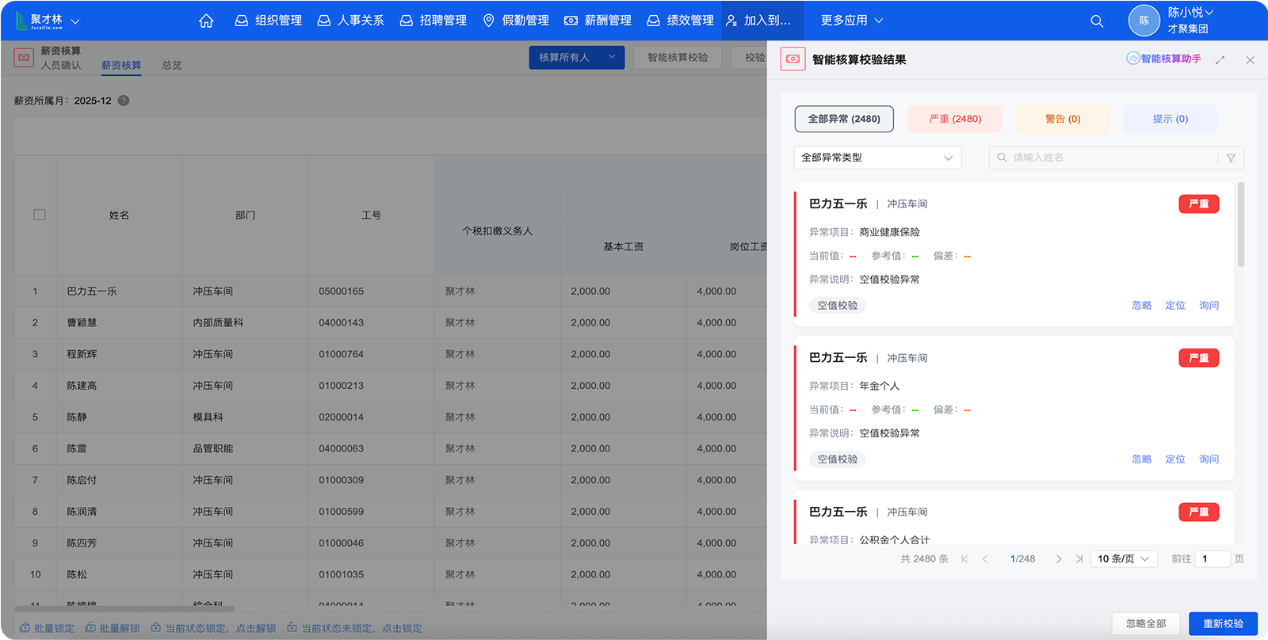Click the vertical scrollbar of the anomaly list
This screenshot has height=640, width=1268.
(x=1241, y=224)
